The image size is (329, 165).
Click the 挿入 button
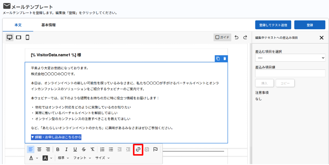[264, 83]
